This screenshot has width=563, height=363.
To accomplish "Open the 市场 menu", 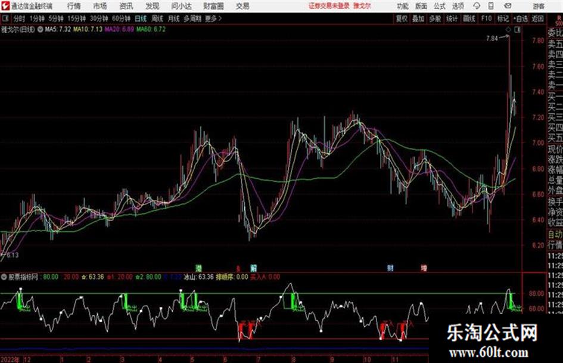I will click(100, 6).
